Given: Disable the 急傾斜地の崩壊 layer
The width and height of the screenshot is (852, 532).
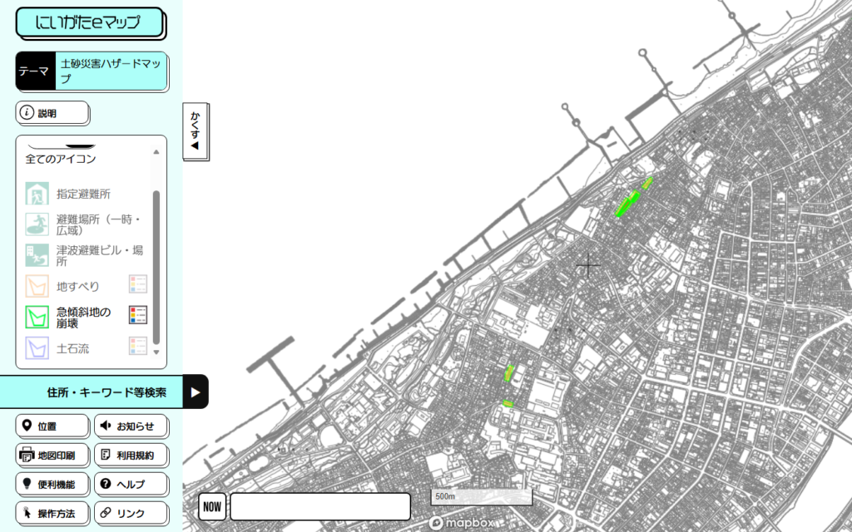Looking at the screenshot, I should (37, 318).
